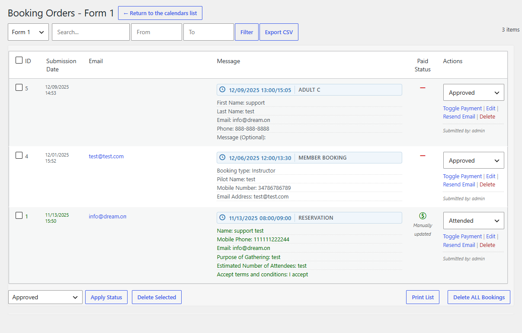
Task: Click Delete ALL Bookings button
Action: tap(479, 297)
